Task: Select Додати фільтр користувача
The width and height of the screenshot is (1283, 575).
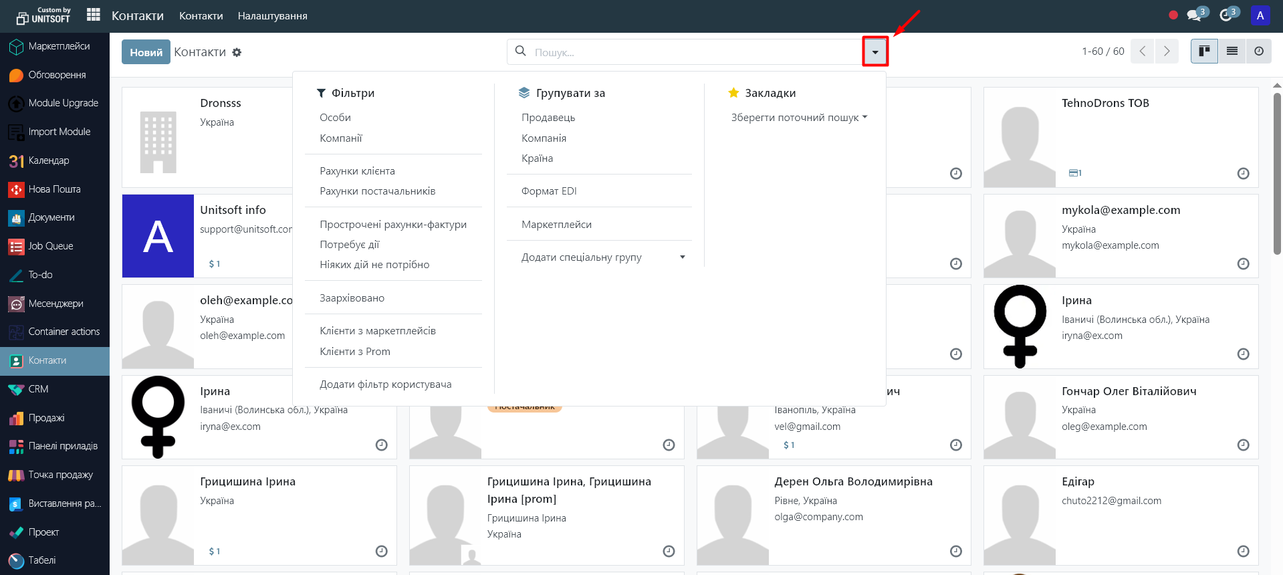Action: tap(385, 384)
